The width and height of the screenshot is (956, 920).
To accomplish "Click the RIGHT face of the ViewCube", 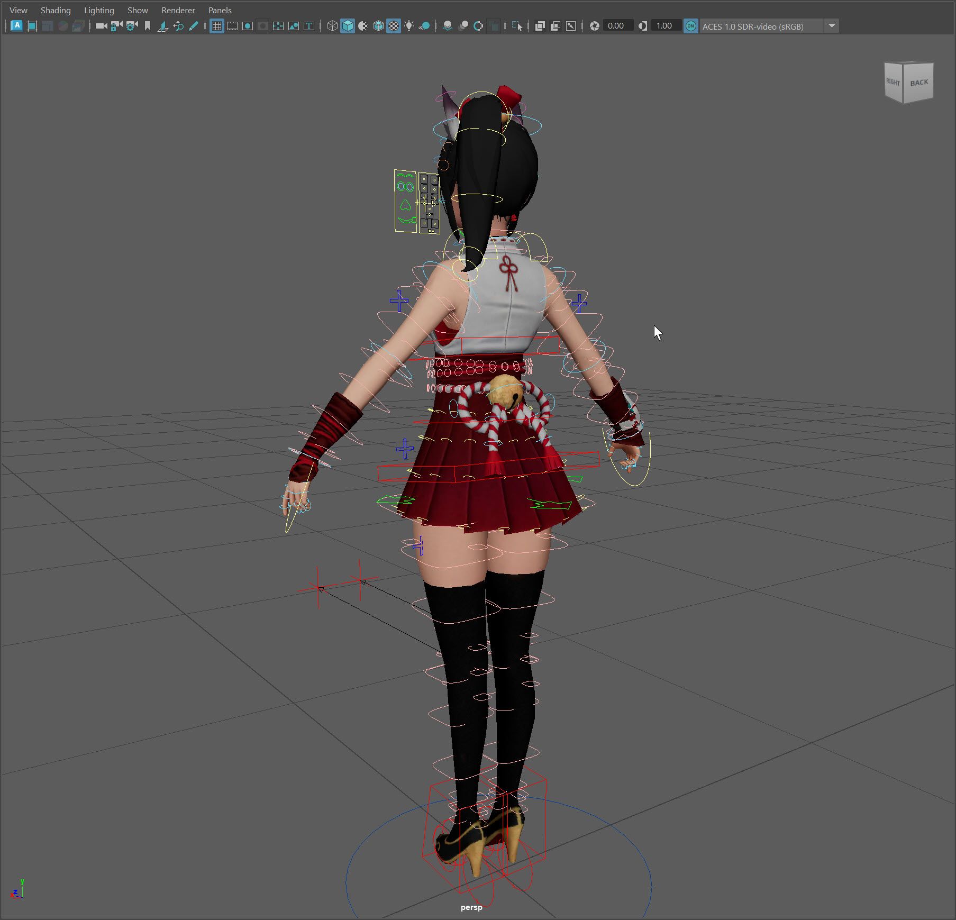I will click(894, 82).
